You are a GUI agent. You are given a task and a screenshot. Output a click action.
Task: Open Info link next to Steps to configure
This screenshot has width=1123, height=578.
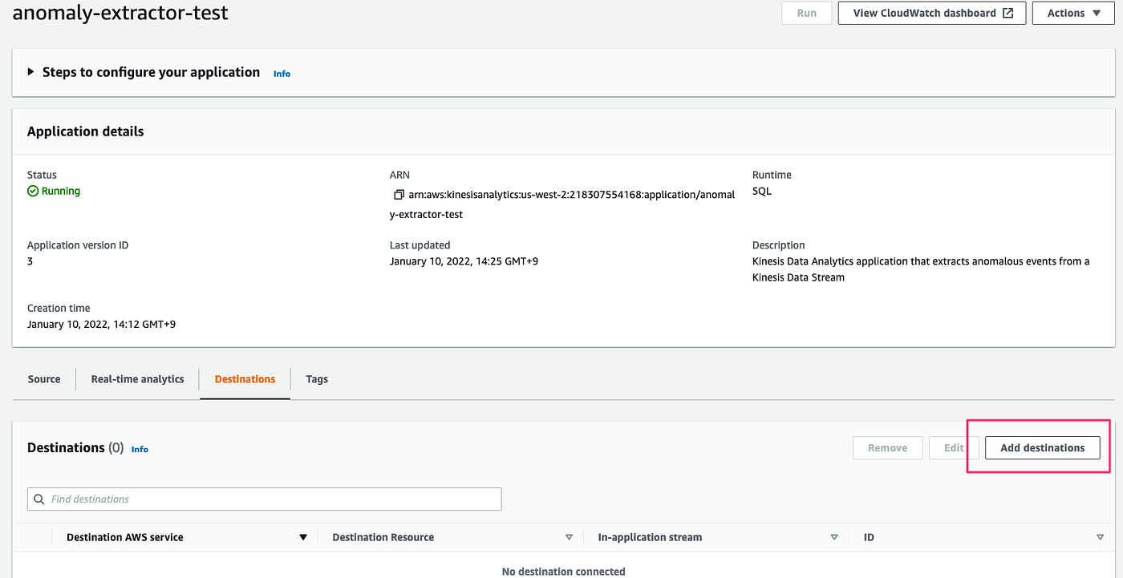(282, 74)
